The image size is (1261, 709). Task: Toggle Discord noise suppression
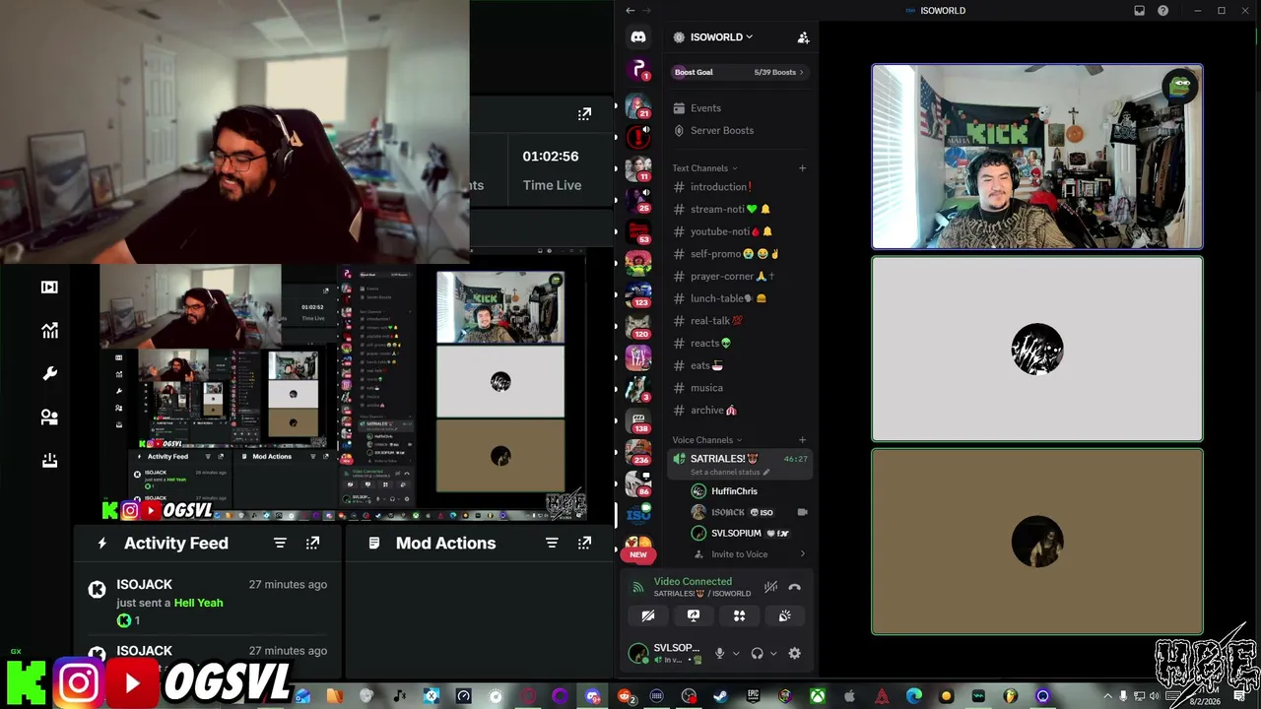[771, 588]
